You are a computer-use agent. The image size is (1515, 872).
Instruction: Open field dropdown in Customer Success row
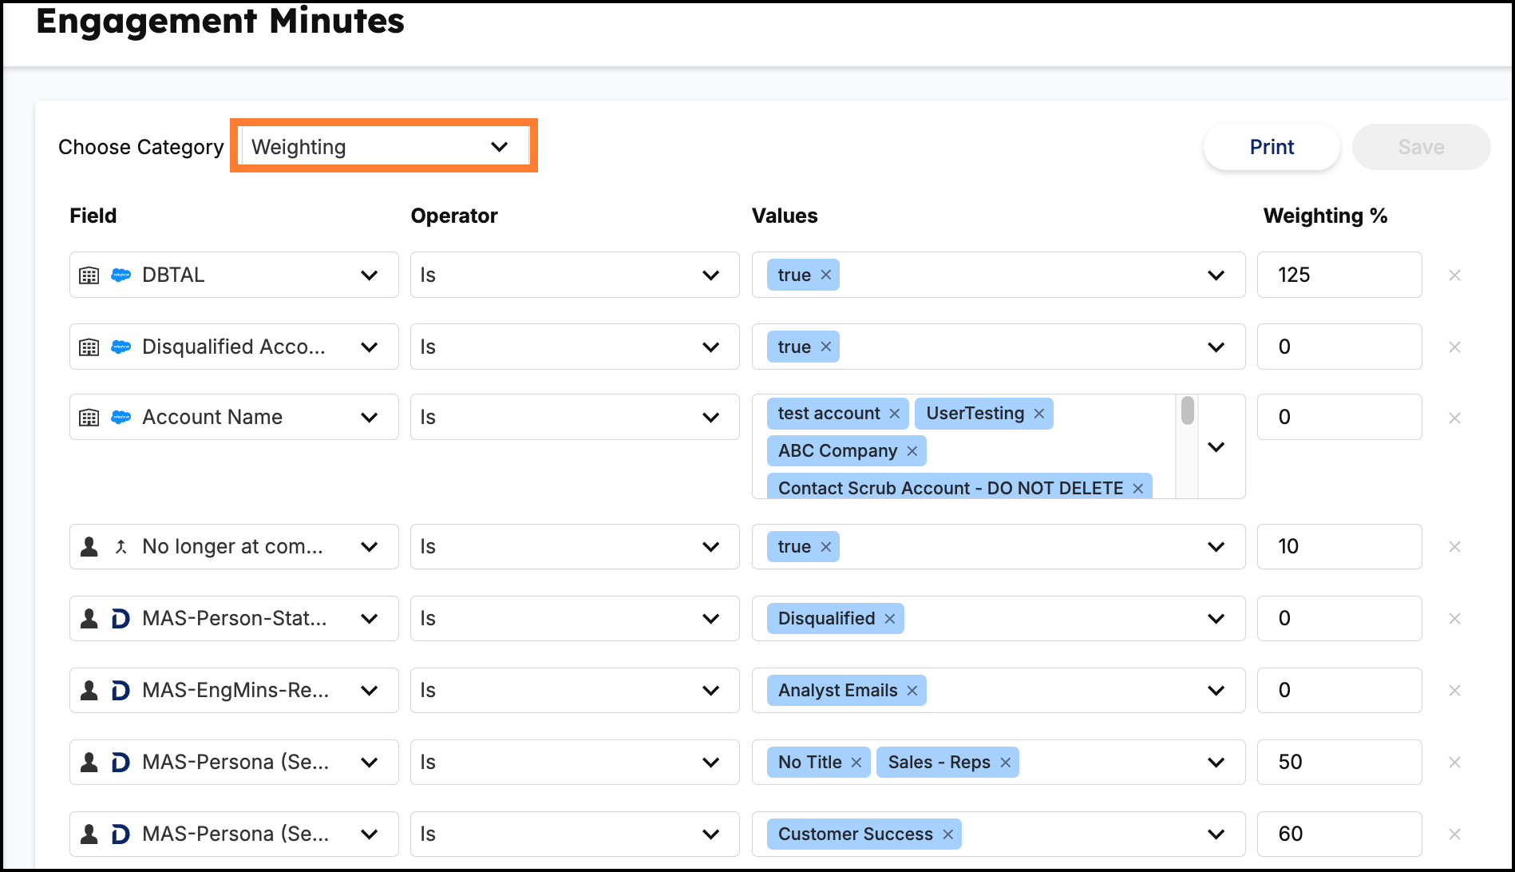[234, 834]
